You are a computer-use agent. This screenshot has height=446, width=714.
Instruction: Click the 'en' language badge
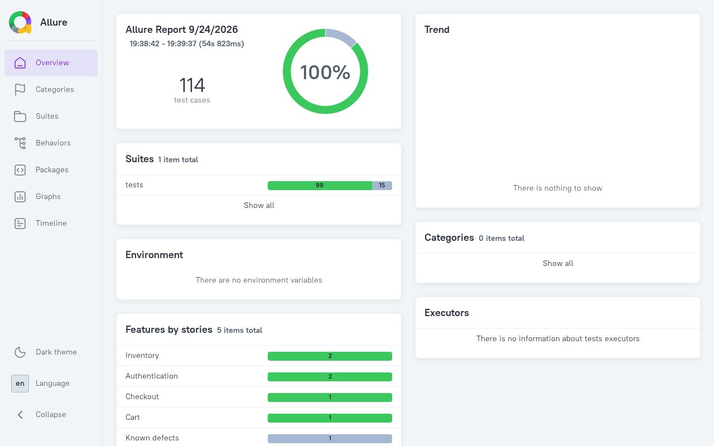[20, 384]
